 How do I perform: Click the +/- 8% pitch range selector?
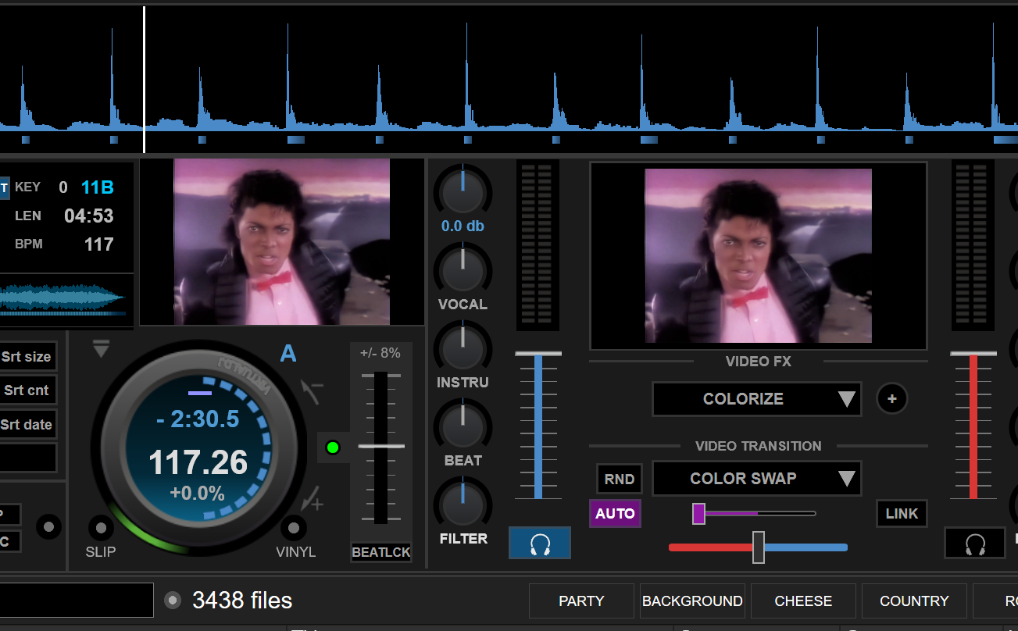pos(380,353)
